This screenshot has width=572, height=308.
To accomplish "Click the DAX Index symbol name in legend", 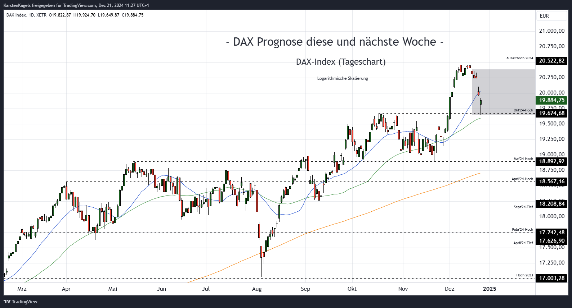I will coord(16,15).
